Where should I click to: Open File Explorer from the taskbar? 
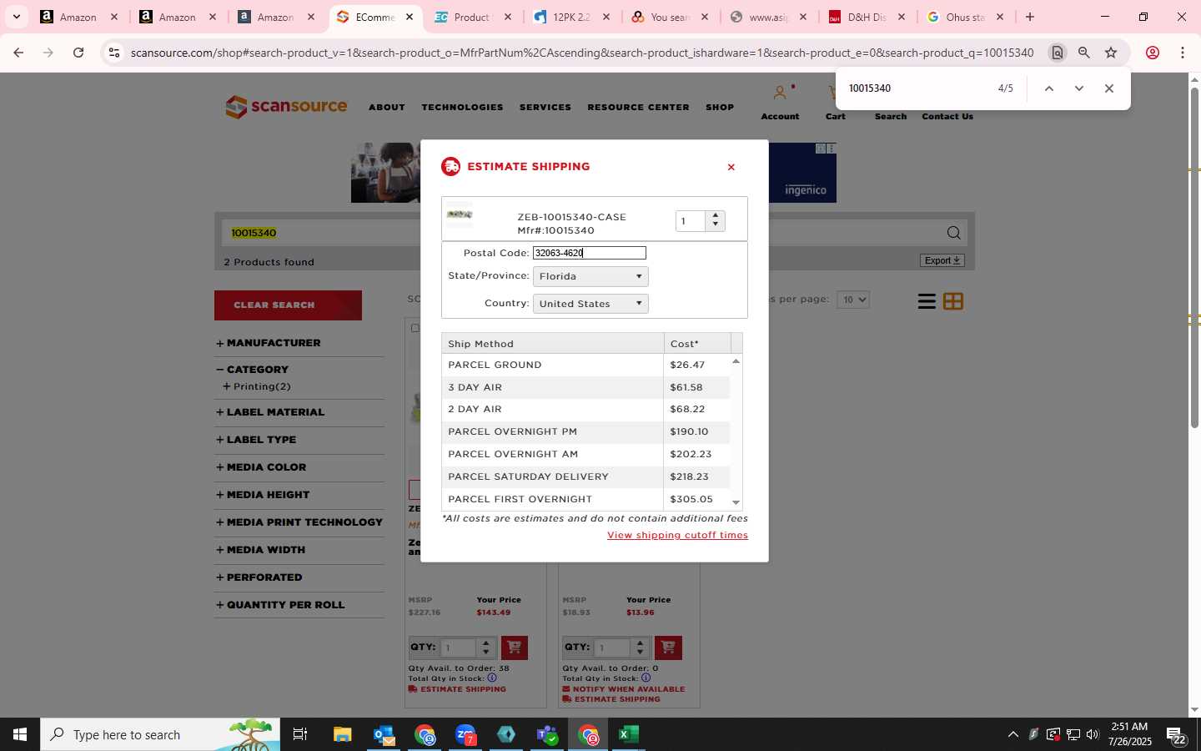coord(343,734)
